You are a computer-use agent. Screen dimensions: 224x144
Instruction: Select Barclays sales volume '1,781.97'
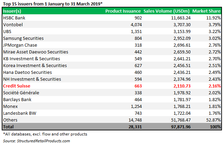coord(182,100)
